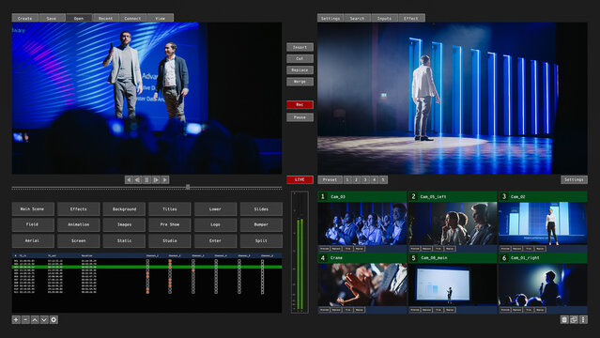Toggle Channel_4 on playlist row 001
This screenshot has width=600, height=338.
(x=216, y=261)
